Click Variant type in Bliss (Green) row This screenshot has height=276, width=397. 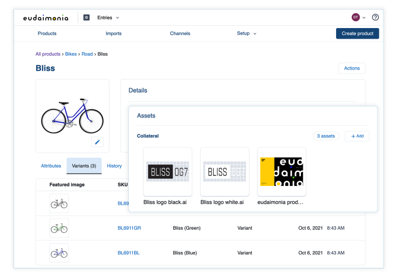(x=245, y=228)
